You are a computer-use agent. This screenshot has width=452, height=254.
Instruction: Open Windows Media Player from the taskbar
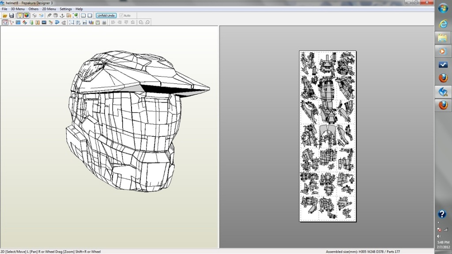pyautogui.click(x=443, y=51)
